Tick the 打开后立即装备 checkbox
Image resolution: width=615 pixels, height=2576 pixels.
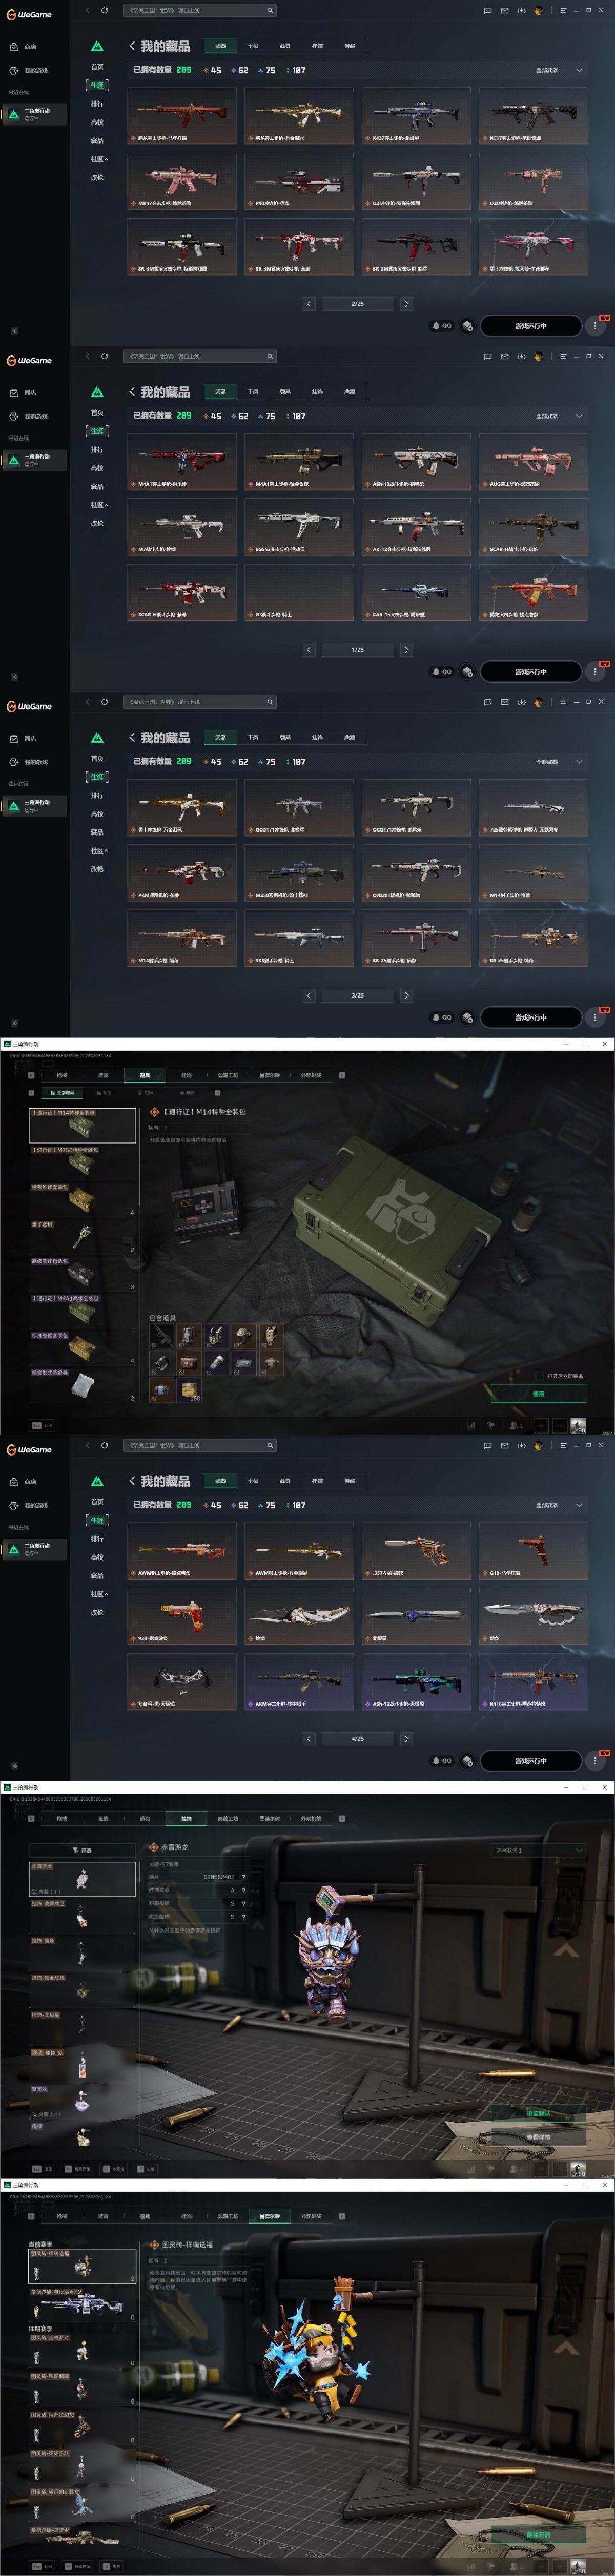pyautogui.click(x=540, y=1376)
